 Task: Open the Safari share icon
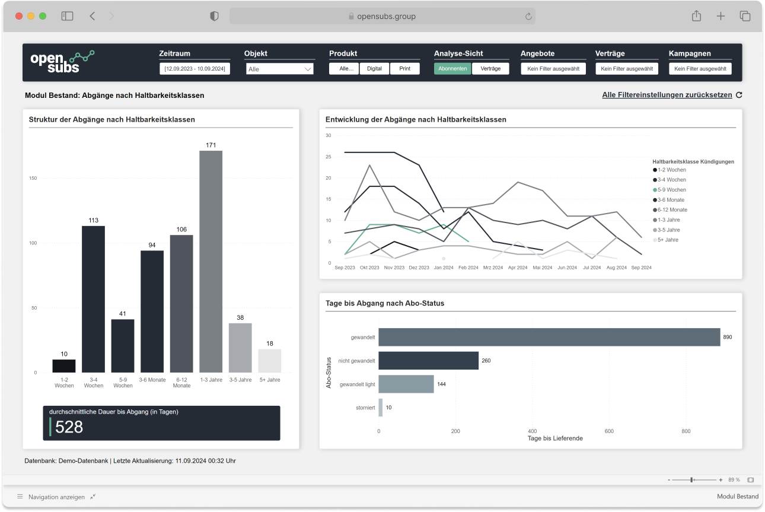pos(696,16)
